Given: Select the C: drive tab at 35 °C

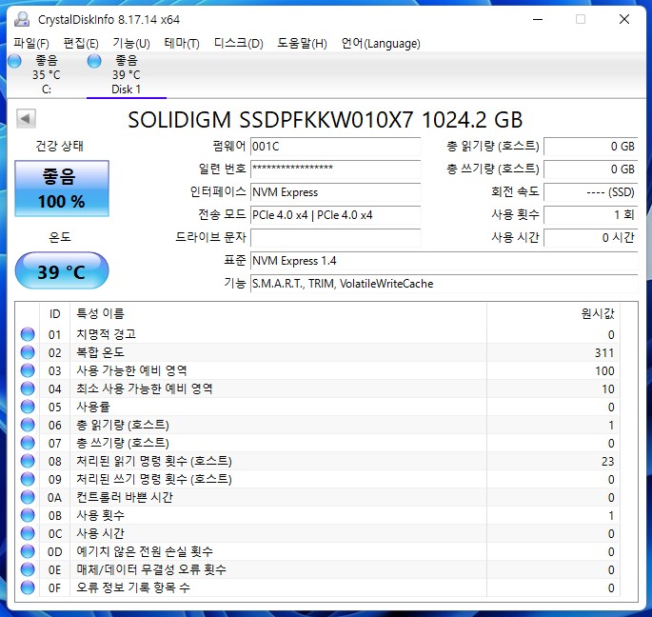Looking at the screenshot, I should pos(46,75).
